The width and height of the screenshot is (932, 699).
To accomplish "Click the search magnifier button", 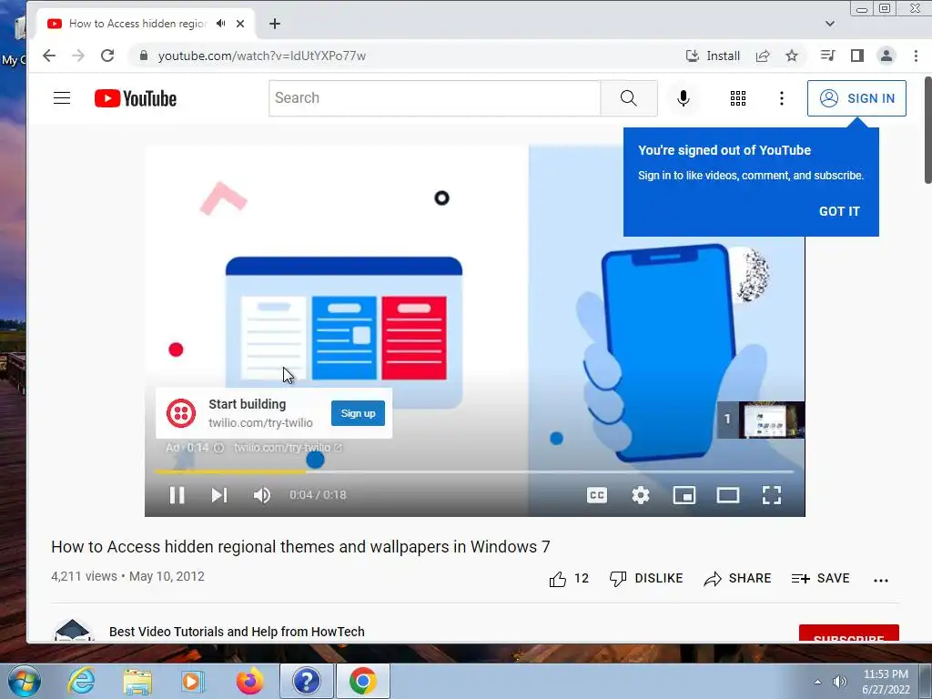I will pos(628,98).
